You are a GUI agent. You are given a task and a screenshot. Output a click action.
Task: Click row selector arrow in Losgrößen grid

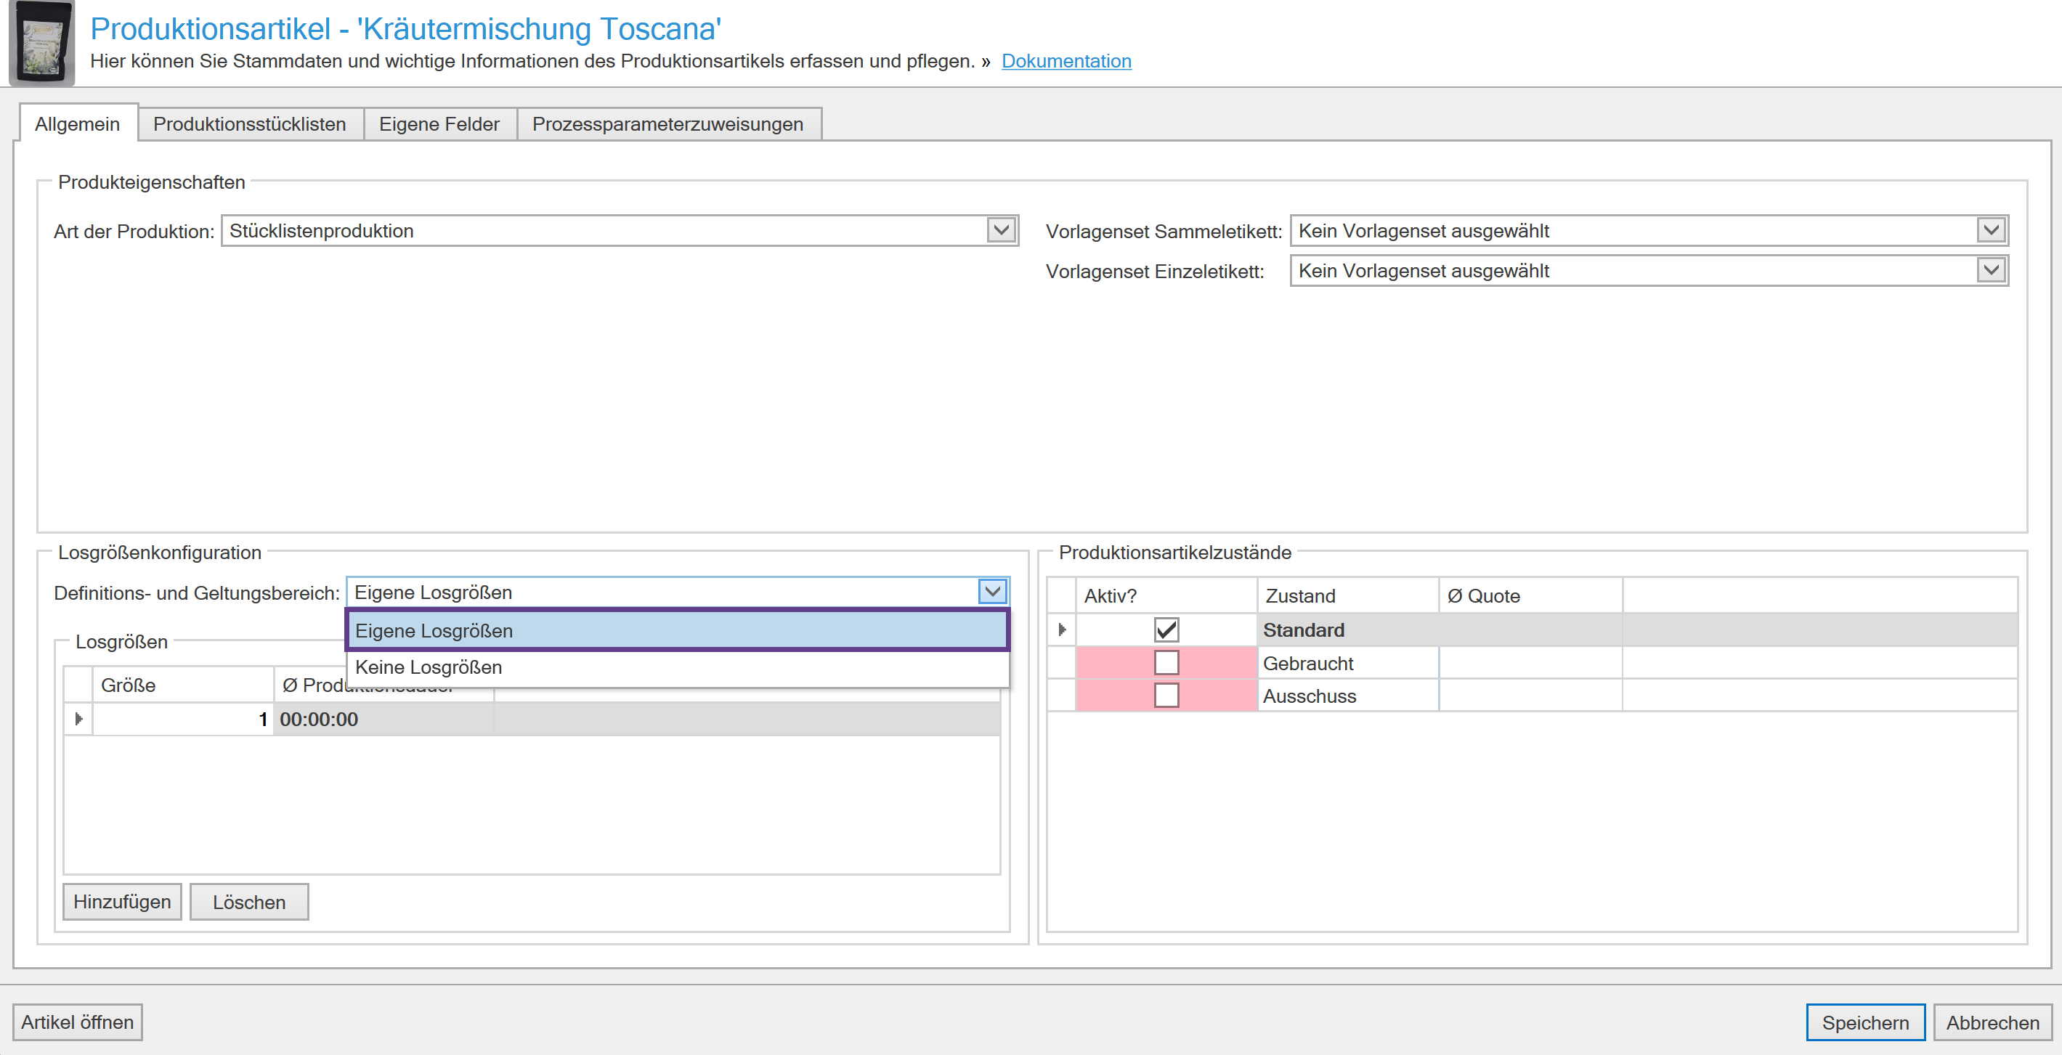coord(78,719)
